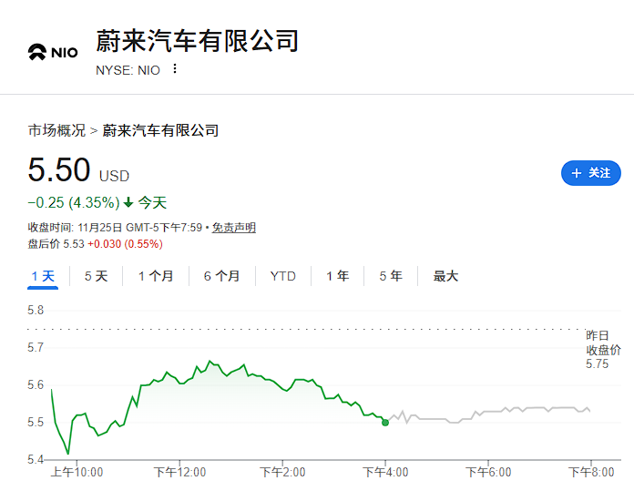The image size is (634, 491).
Task: Show the 最大 time range
Action: click(445, 276)
